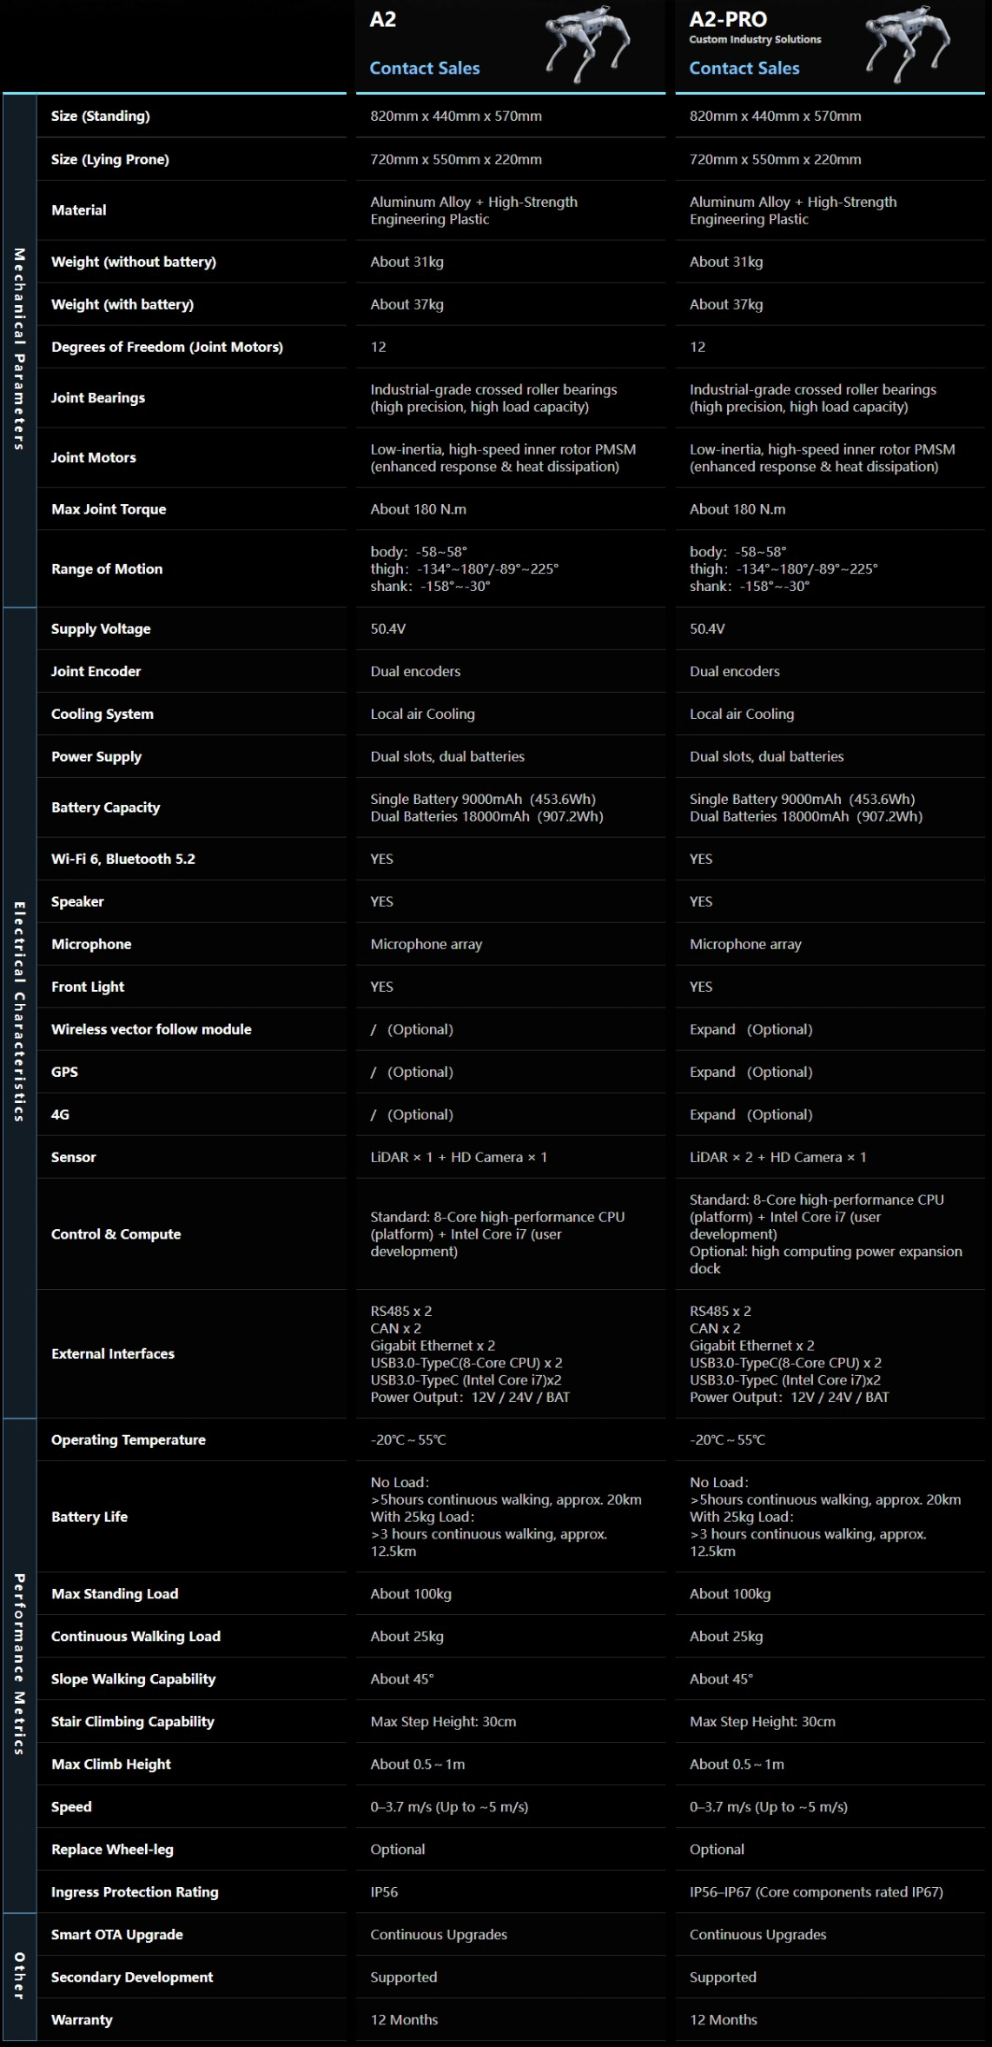The width and height of the screenshot is (992, 2047).
Task: Click A2's Optional value for Replace Wheel-leg
Action: [397, 1849]
